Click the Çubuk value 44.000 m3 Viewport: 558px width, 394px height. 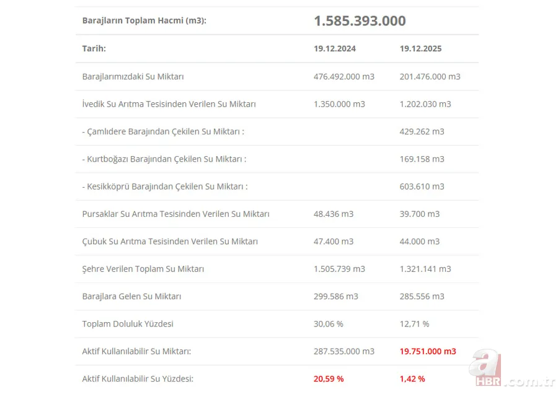[x=420, y=242]
